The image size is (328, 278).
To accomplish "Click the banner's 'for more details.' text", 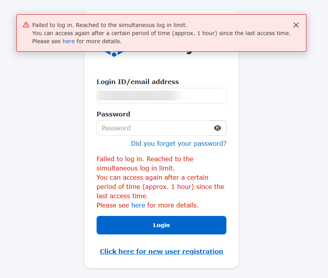I will pyautogui.click(x=99, y=41).
